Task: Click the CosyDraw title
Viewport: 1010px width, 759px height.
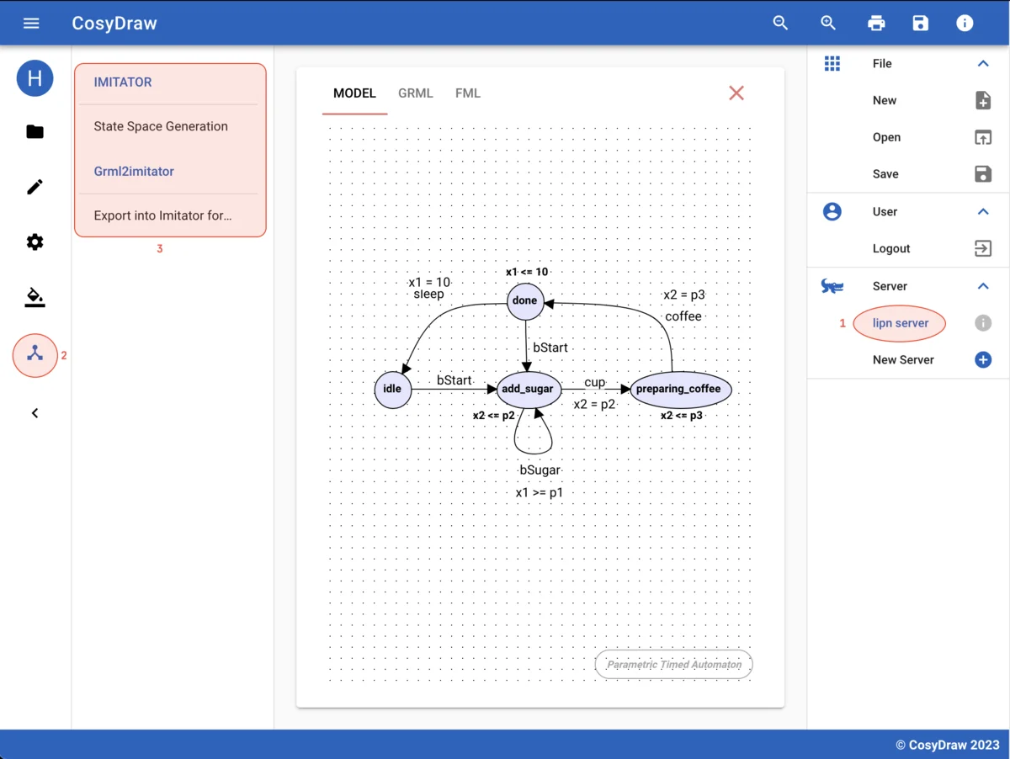Action: [114, 24]
